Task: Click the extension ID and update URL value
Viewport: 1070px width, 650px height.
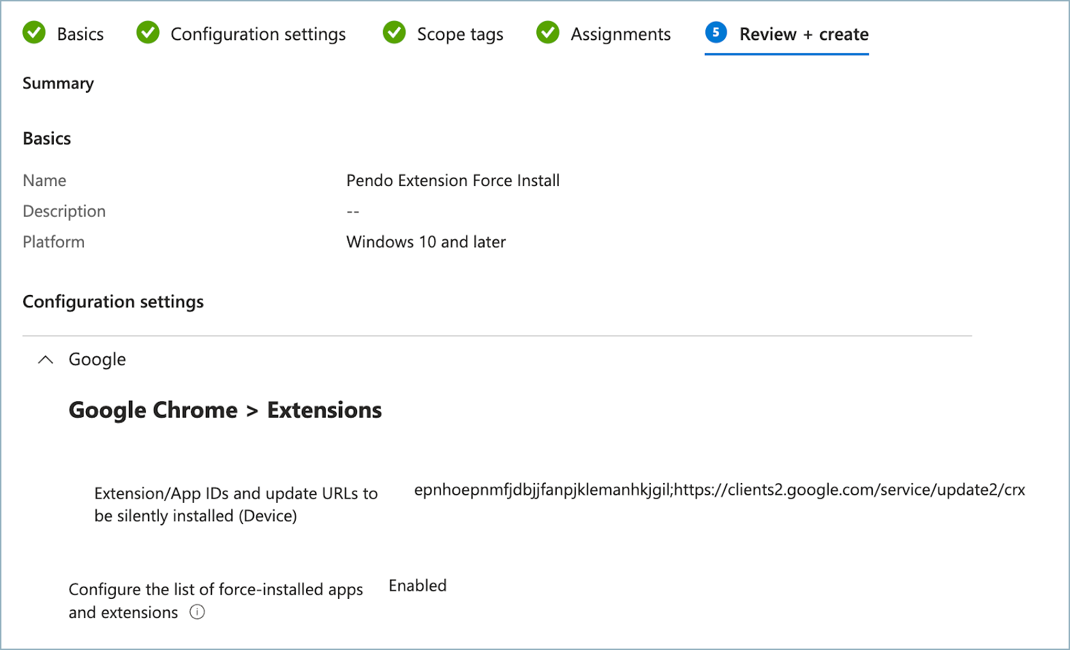Action: point(719,490)
